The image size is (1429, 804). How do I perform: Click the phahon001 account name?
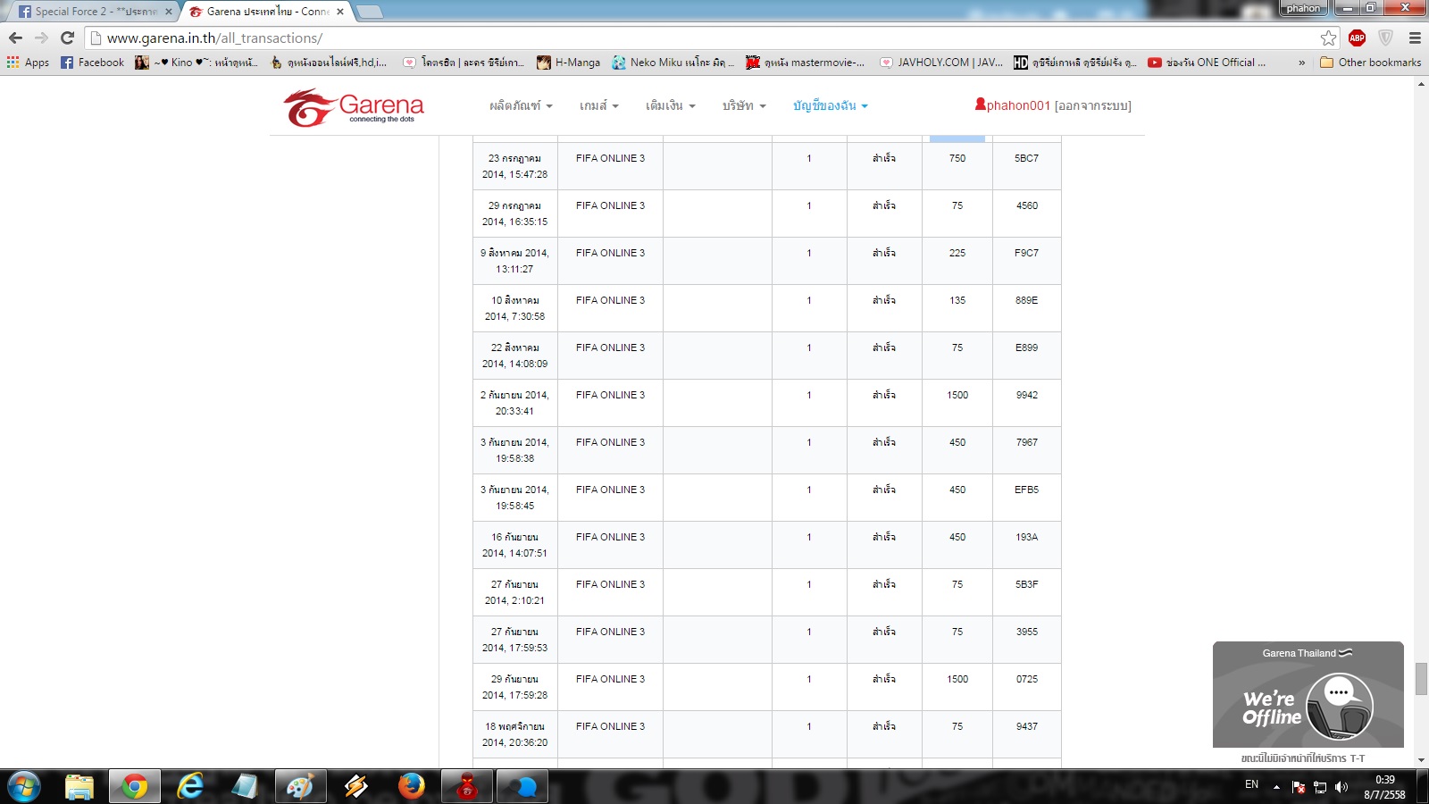1018,105
